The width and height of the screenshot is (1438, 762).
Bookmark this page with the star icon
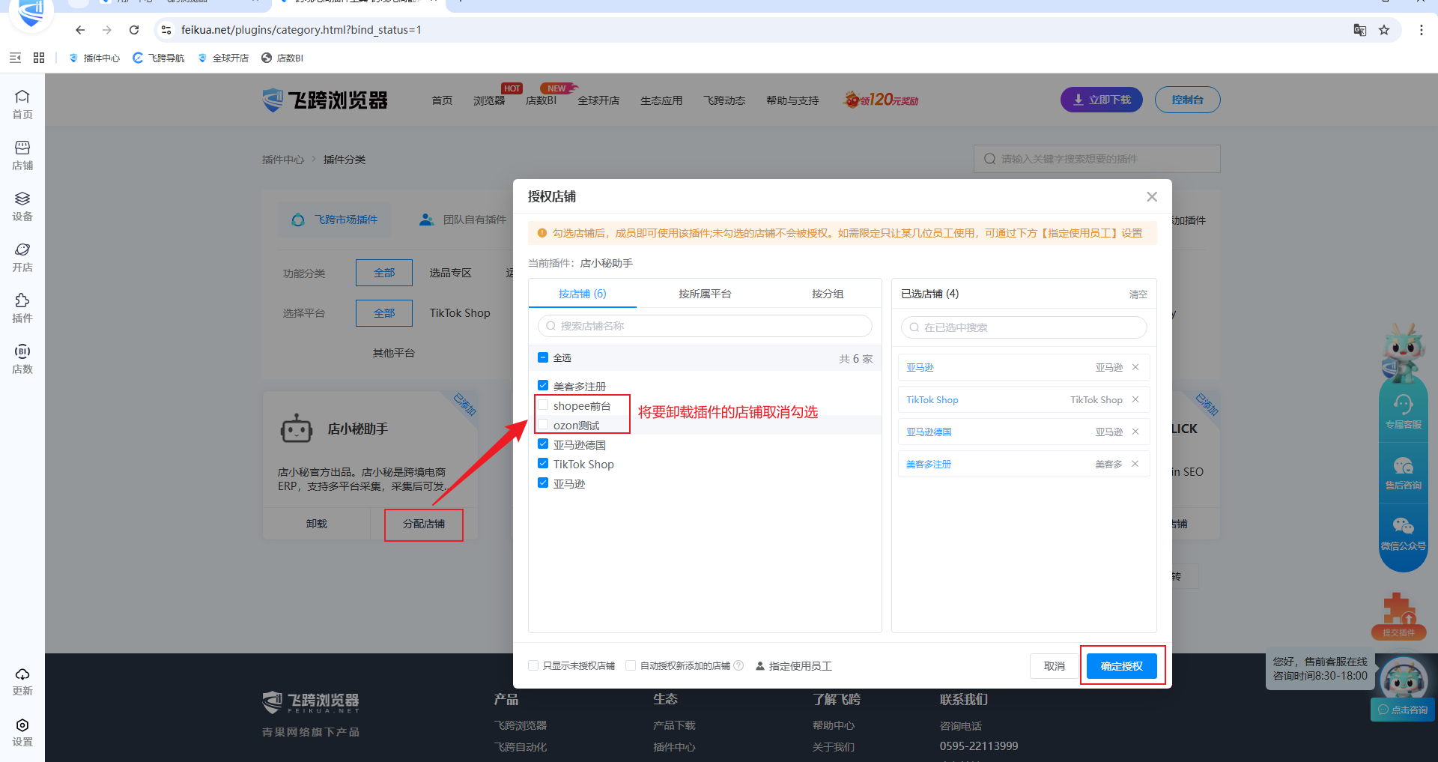click(x=1384, y=30)
